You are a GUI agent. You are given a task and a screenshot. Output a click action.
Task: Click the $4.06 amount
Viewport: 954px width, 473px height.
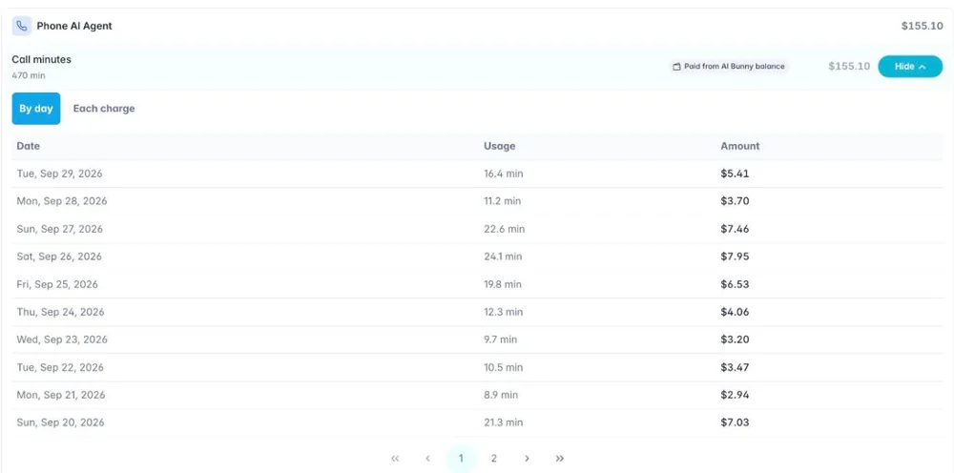coord(735,312)
